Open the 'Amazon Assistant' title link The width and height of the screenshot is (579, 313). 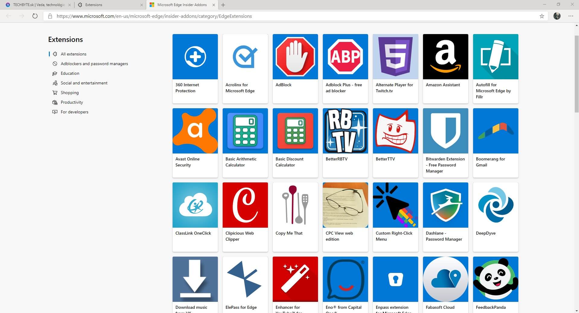tap(443, 85)
